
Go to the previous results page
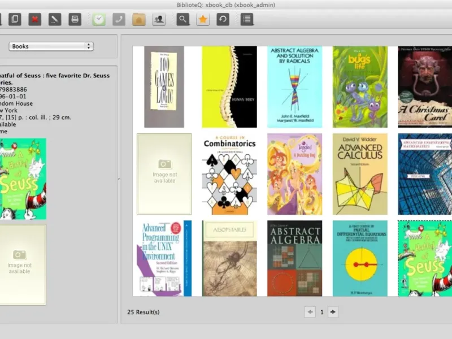310,312
